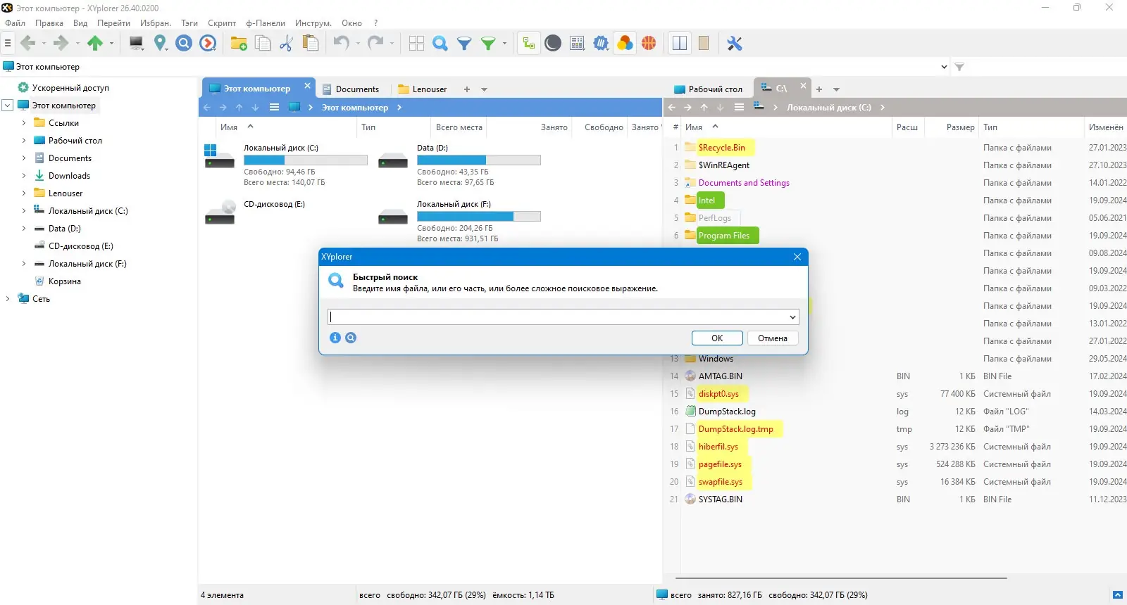Click the Copy toolbar icon
1127x605 pixels.
click(x=263, y=44)
